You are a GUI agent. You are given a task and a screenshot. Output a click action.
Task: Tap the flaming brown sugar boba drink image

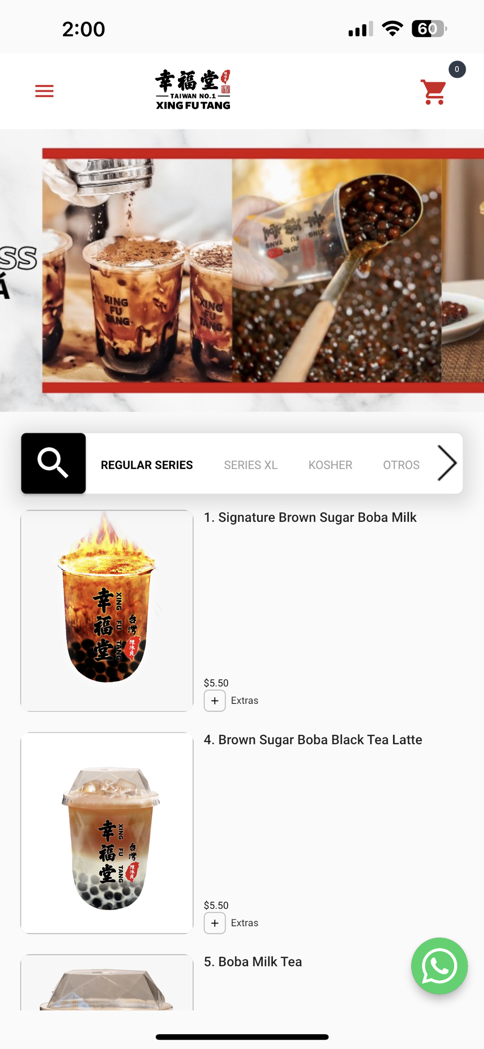(x=107, y=611)
